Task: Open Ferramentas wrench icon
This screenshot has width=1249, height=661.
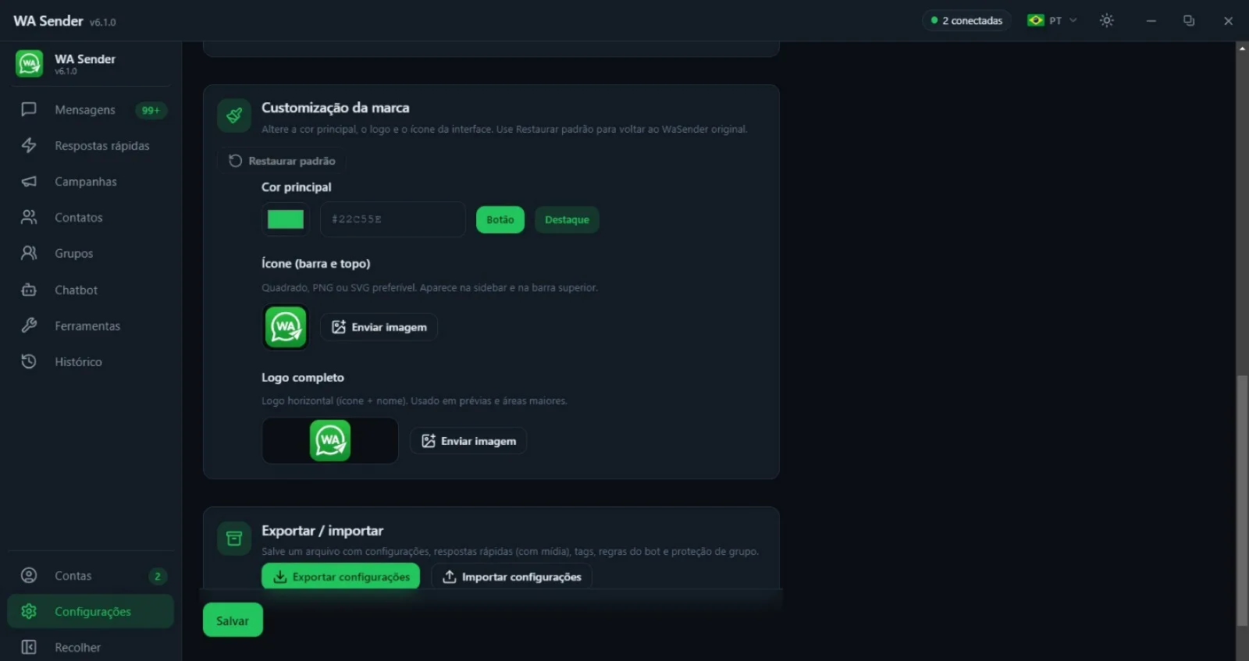Action: (x=29, y=325)
